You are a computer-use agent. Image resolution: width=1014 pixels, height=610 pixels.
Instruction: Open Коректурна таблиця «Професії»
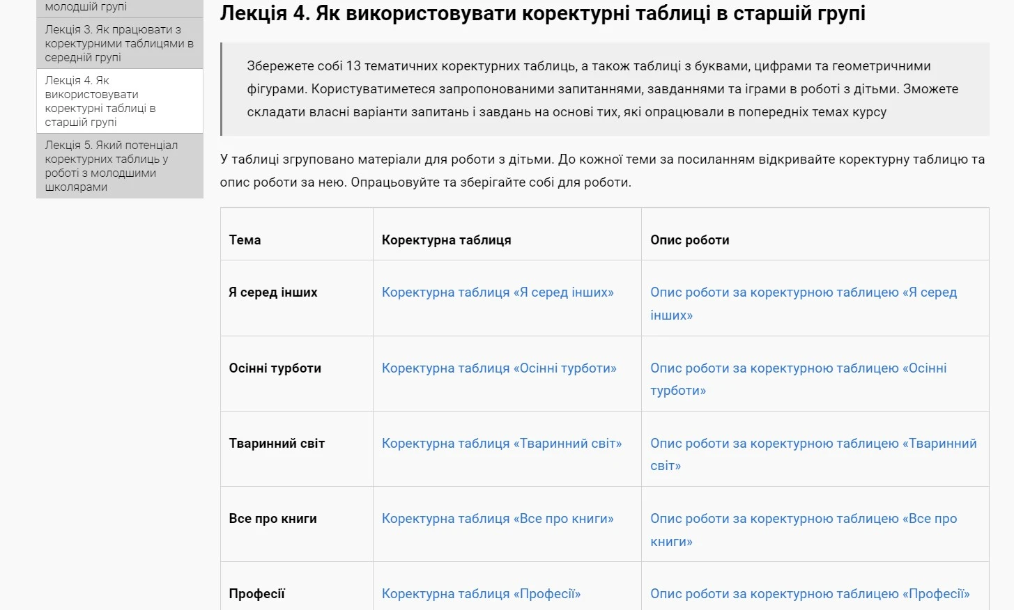coord(482,593)
